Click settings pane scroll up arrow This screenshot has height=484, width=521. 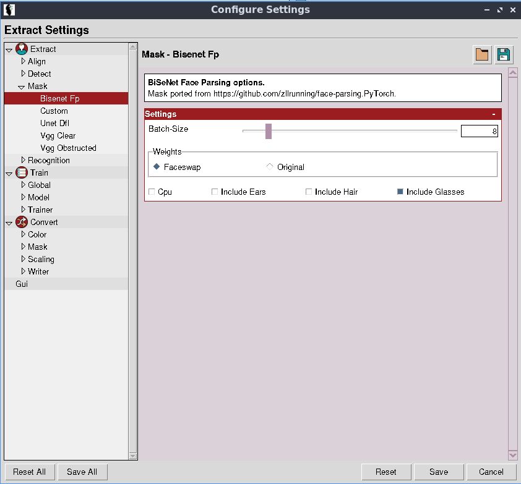(513, 73)
